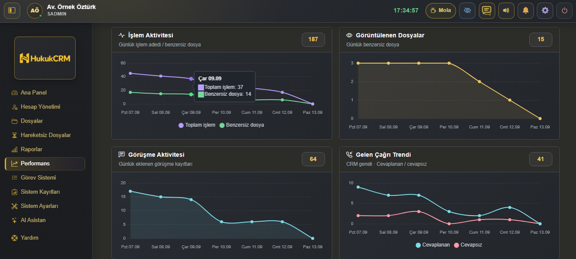This screenshot has height=259, width=576.
Task: Launch AI Asistan from sidebar
Action: pyautogui.click(x=45, y=220)
